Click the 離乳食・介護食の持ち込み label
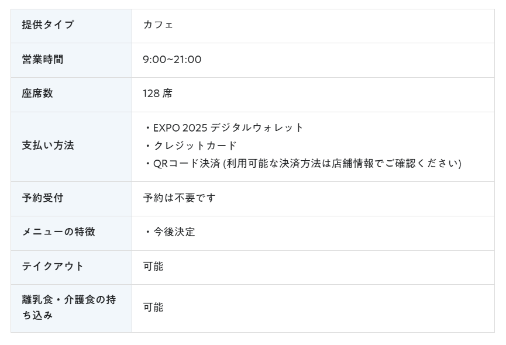Viewport: 506px width, 345px height. [x=69, y=307]
